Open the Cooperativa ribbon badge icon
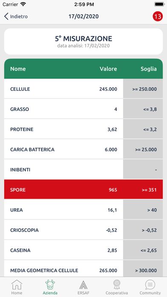 (117, 285)
